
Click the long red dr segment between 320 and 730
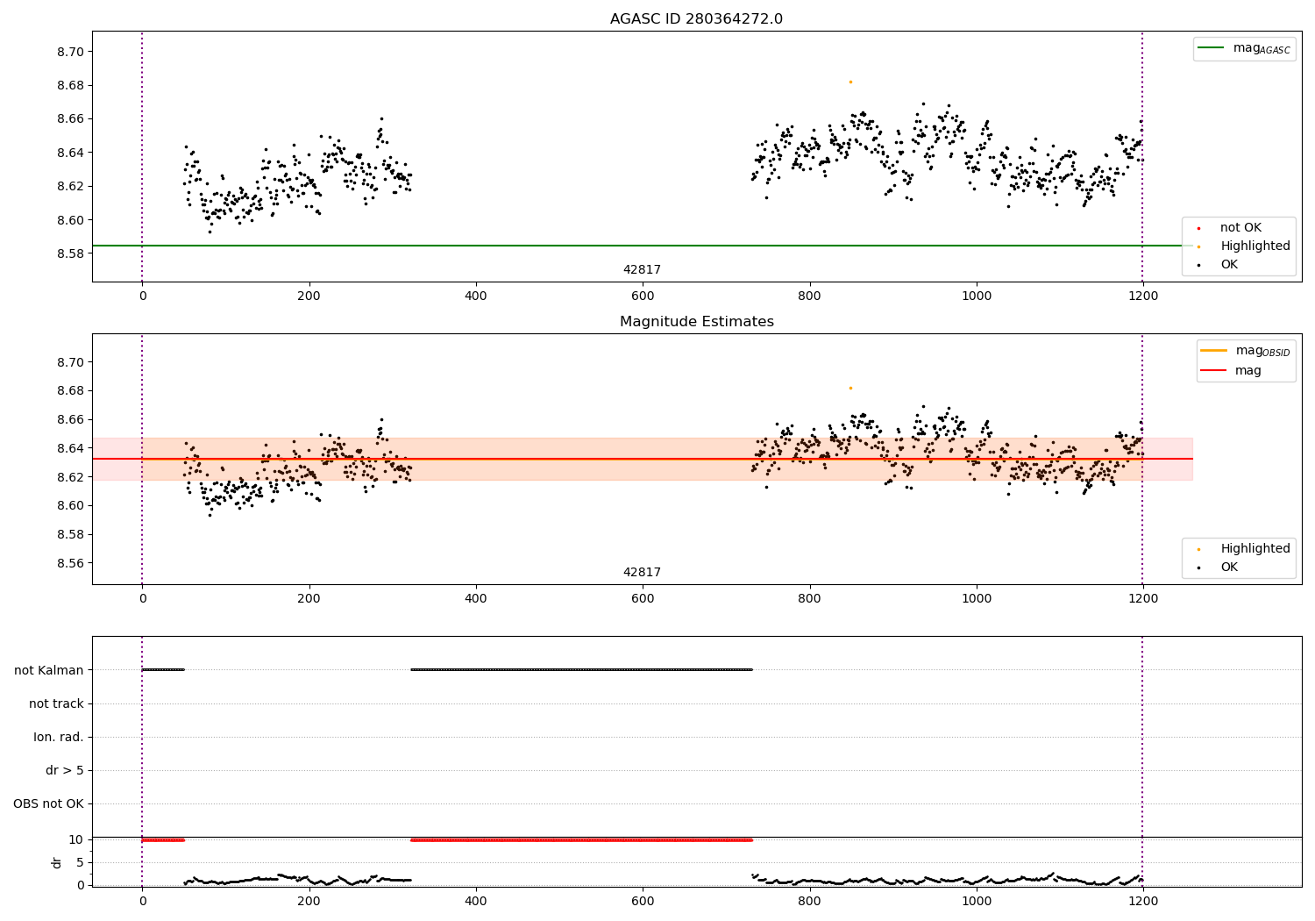tap(581, 840)
